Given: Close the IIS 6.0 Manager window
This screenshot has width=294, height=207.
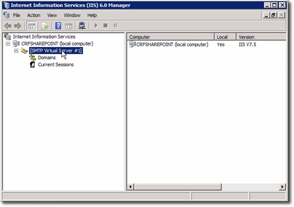Looking at the screenshot, I should (x=282, y=5).
